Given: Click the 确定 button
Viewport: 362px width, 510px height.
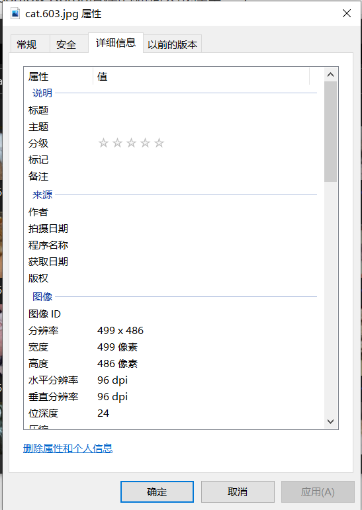Looking at the screenshot, I should coord(157,491).
